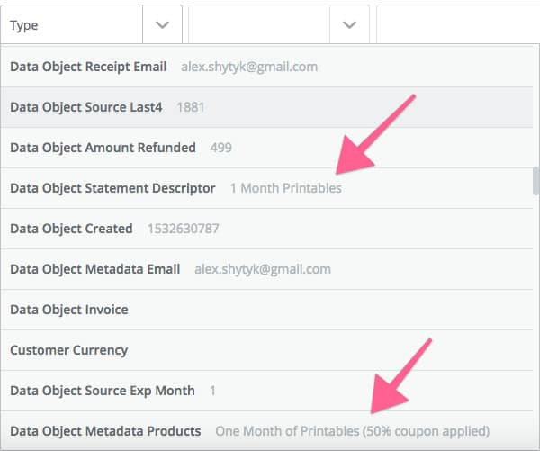Select Data Object Amount Refunded entry
The image size is (540, 451).
[x=103, y=148]
